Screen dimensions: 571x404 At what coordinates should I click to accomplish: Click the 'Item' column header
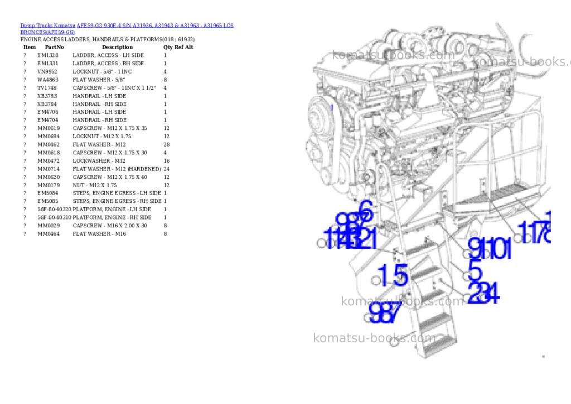coord(30,47)
